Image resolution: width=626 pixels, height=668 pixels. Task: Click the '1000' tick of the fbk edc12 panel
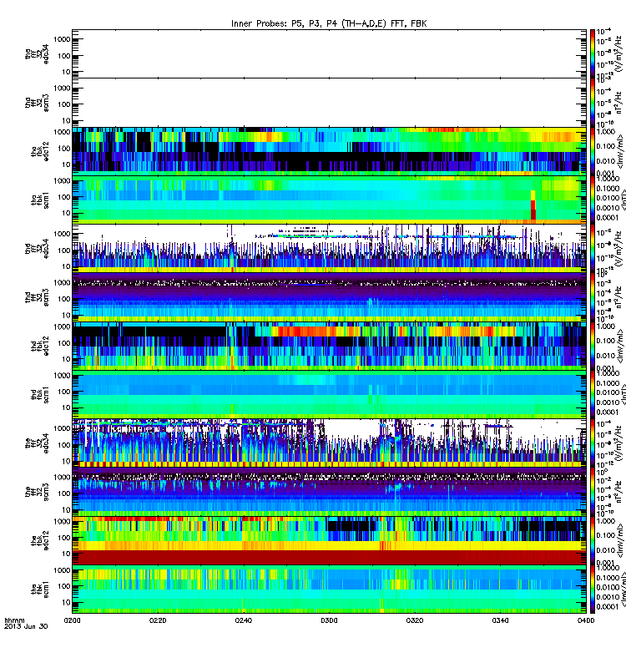(62, 521)
